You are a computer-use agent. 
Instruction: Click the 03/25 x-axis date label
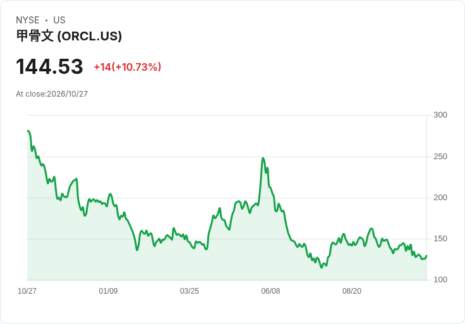pyautogui.click(x=189, y=291)
